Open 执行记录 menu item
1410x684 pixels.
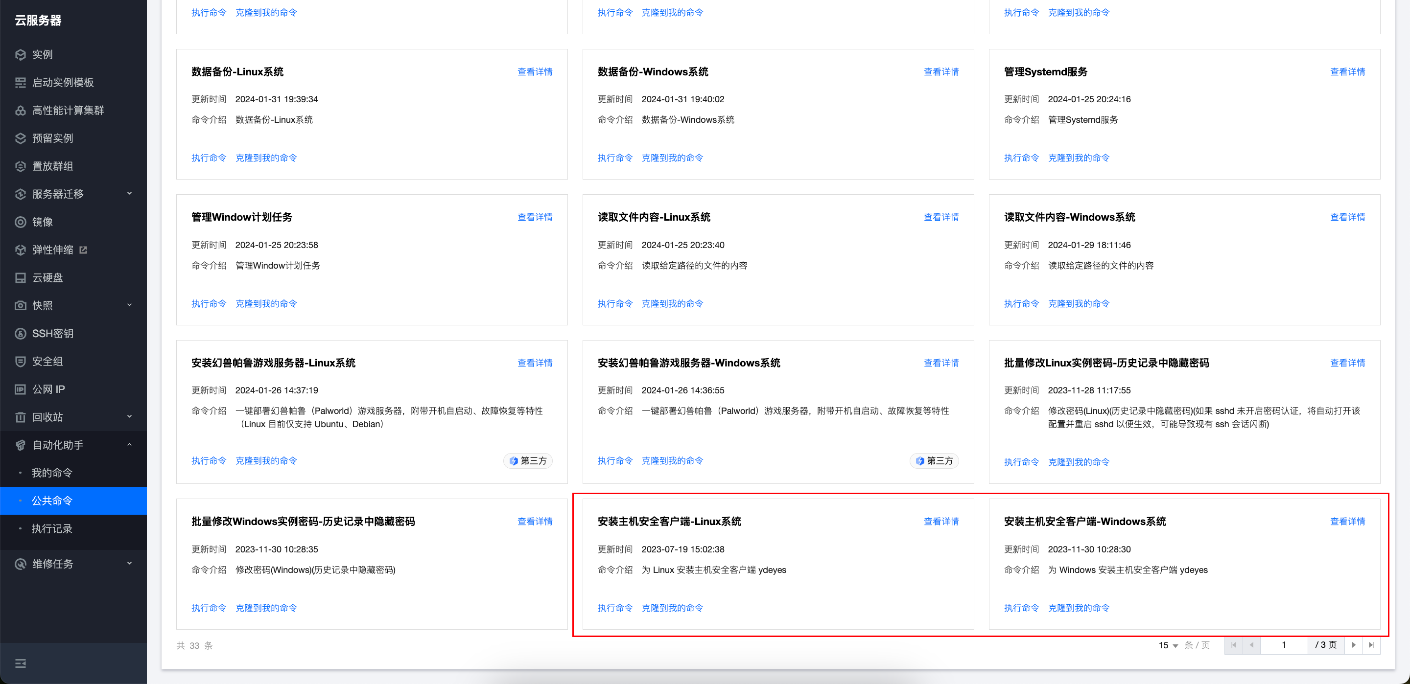(52, 528)
